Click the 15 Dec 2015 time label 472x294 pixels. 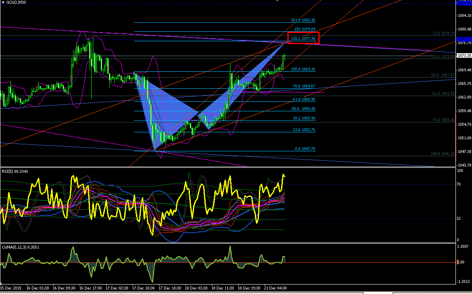10,288
